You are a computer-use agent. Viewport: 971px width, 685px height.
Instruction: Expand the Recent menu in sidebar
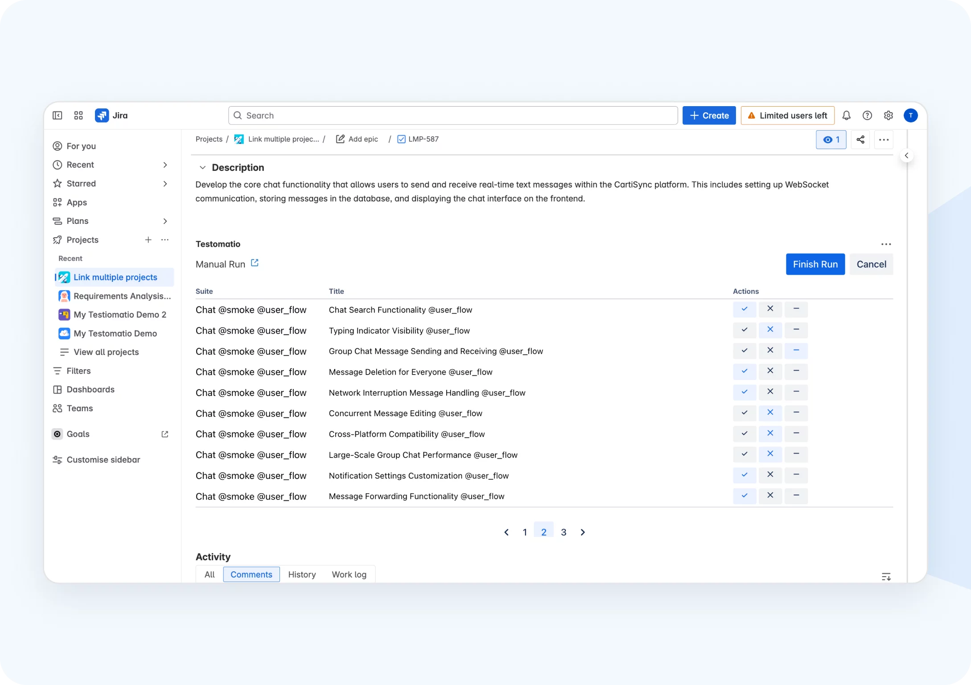click(165, 165)
